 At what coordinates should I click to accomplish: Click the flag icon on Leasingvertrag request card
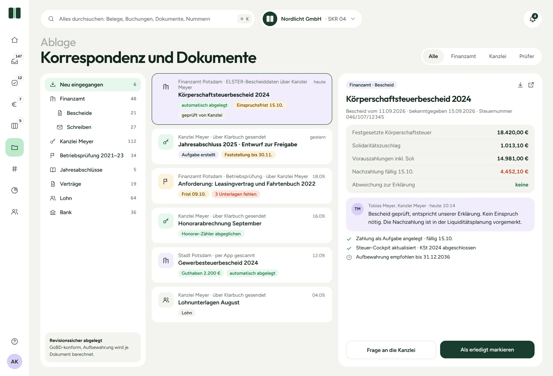pos(166,181)
